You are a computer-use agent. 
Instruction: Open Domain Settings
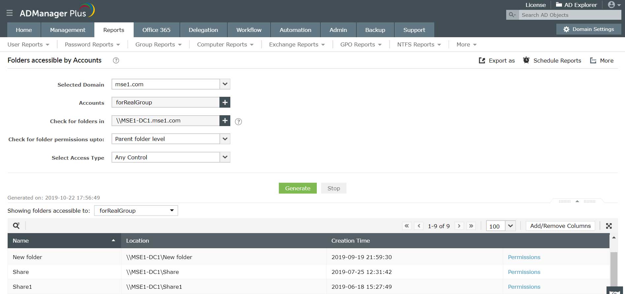589,29
